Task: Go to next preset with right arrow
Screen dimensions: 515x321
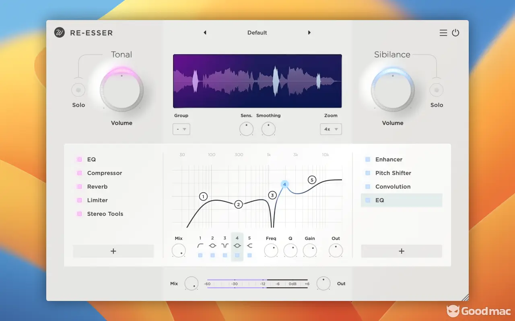Action: (x=309, y=33)
